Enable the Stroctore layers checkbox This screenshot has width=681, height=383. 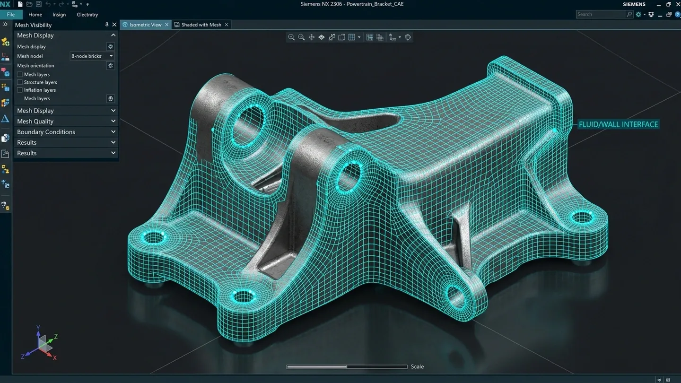coord(20,82)
